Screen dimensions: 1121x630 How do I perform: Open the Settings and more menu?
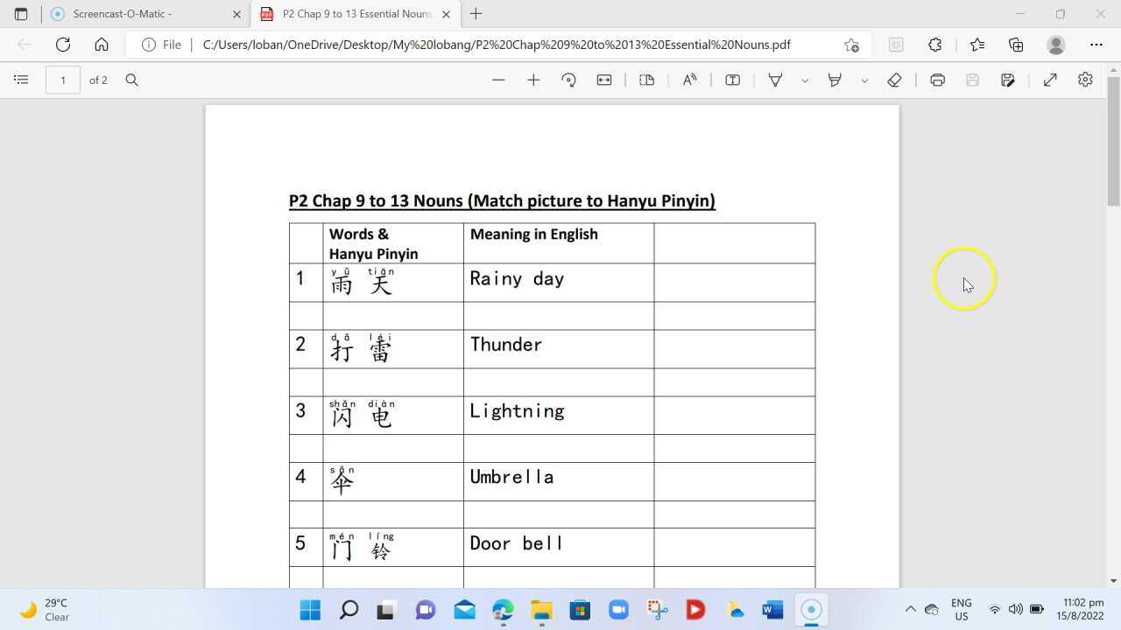tap(1096, 45)
